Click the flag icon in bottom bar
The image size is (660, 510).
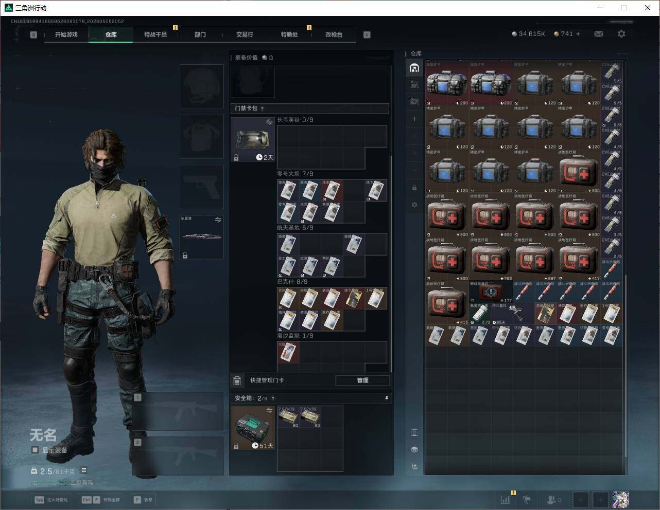pos(527,499)
